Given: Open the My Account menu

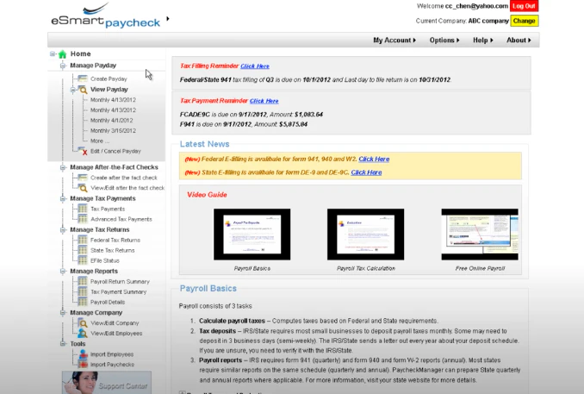Looking at the screenshot, I should click(x=395, y=41).
